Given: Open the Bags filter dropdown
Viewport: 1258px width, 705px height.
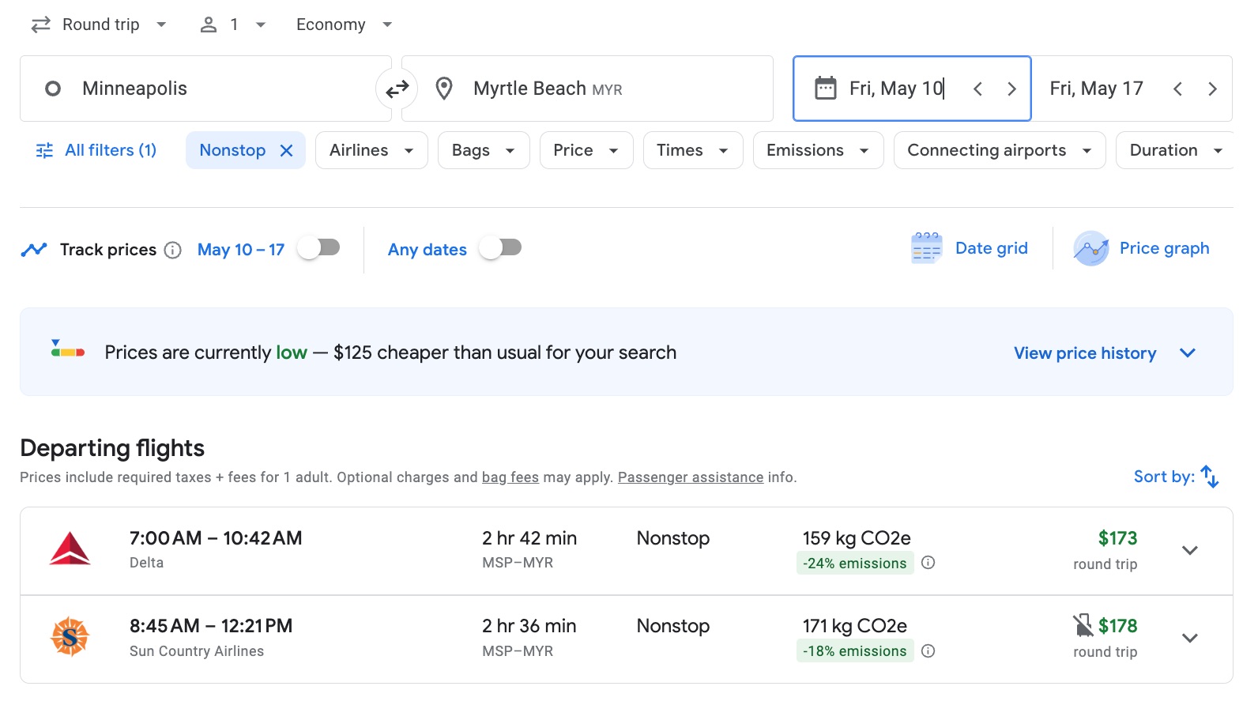Looking at the screenshot, I should (484, 150).
